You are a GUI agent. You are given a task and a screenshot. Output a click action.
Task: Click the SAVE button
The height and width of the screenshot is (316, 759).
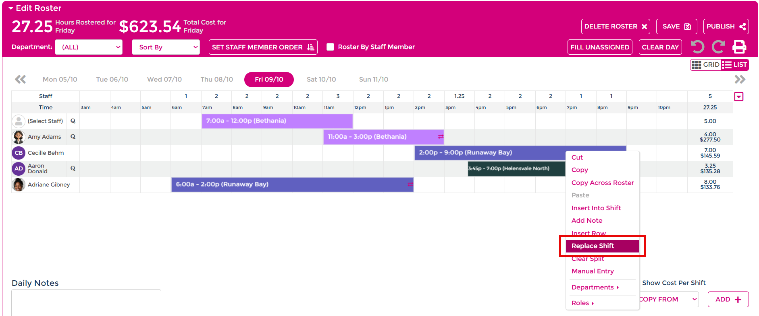click(x=677, y=27)
